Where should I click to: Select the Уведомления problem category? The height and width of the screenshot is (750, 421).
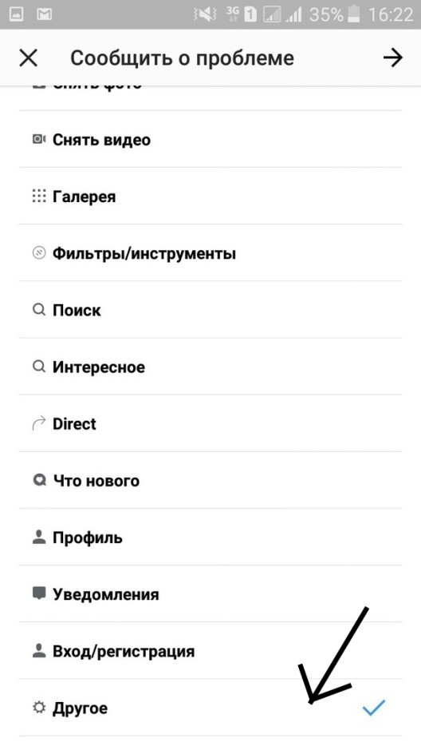coord(210,594)
